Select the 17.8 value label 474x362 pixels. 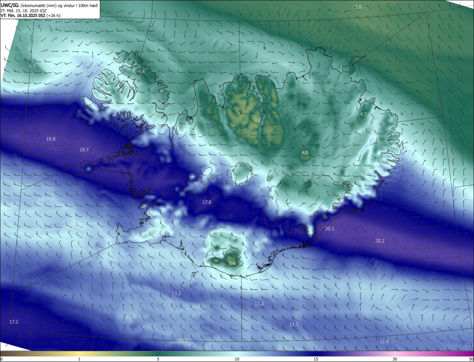click(207, 202)
